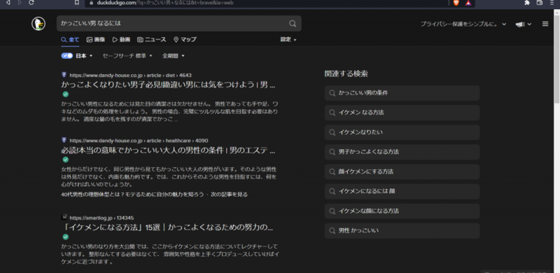This screenshot has width=560, height=273.
Task: Switch to the 画像 images tab
Action: 96,40
